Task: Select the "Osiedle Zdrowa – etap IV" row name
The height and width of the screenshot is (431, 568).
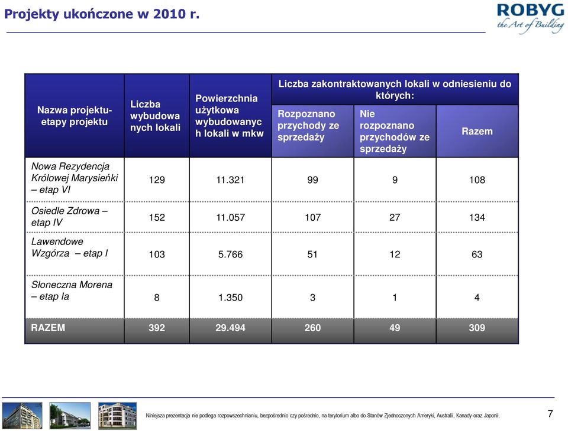Action: (69, 217)
